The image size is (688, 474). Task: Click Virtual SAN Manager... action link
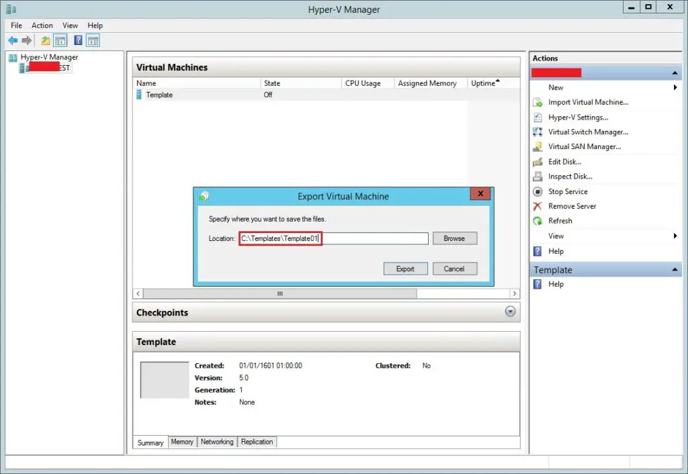(x=585, y=147)
